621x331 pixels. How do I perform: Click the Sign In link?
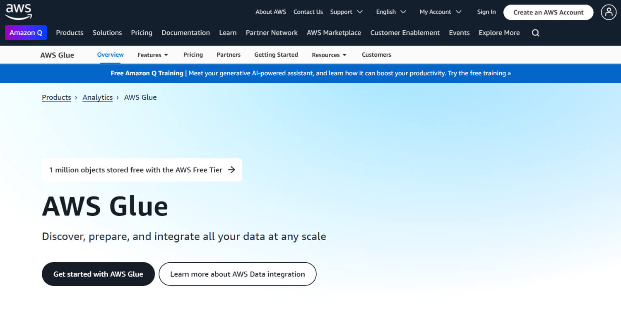pyautogui.click(x=486, y=12)
